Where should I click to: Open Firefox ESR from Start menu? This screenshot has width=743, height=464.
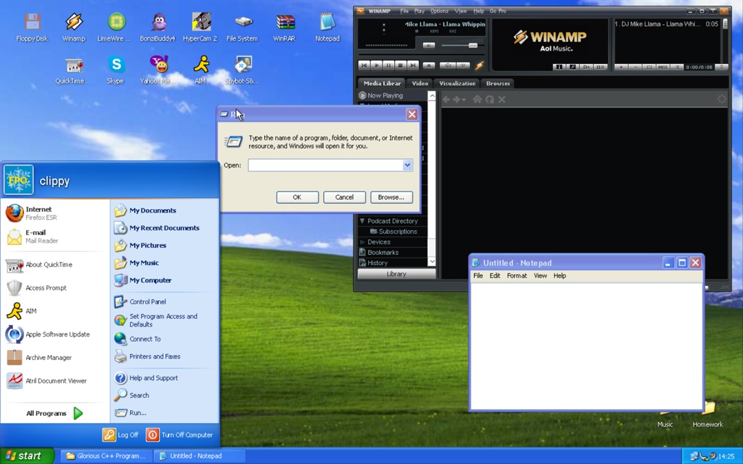55,213
